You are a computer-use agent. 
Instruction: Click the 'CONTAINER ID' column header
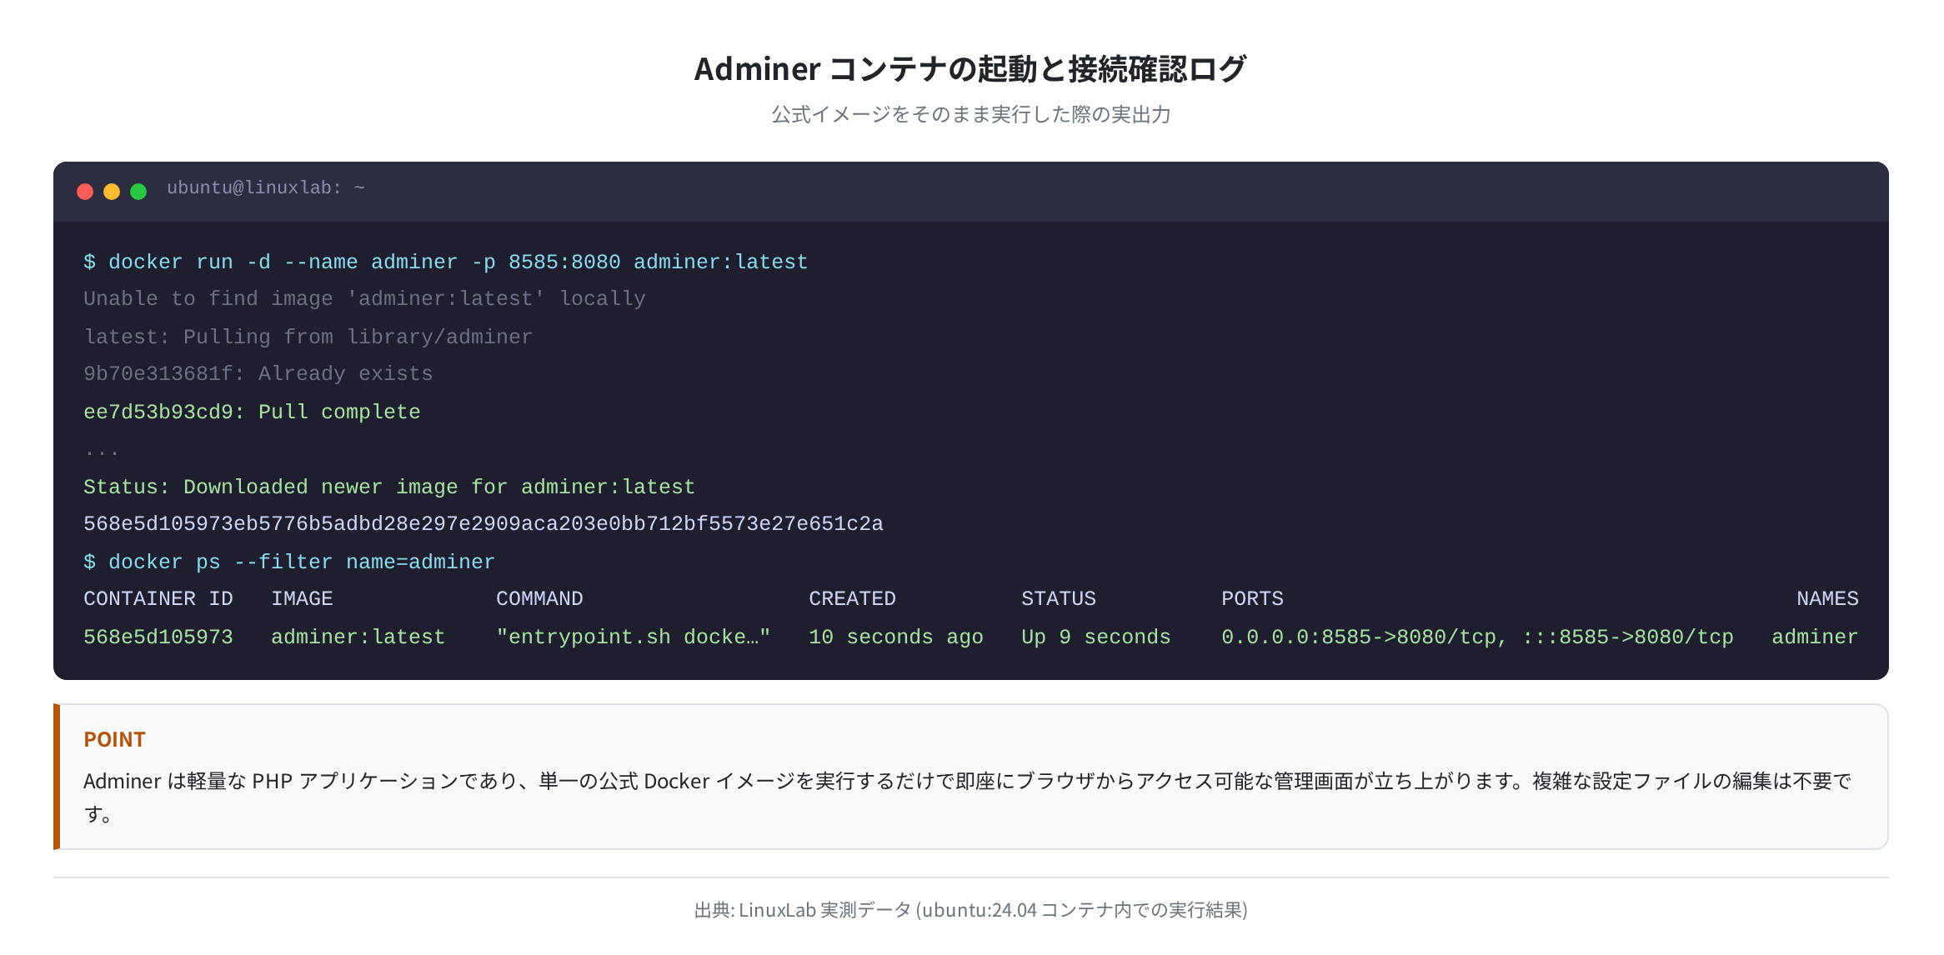[x=158, y=599]
